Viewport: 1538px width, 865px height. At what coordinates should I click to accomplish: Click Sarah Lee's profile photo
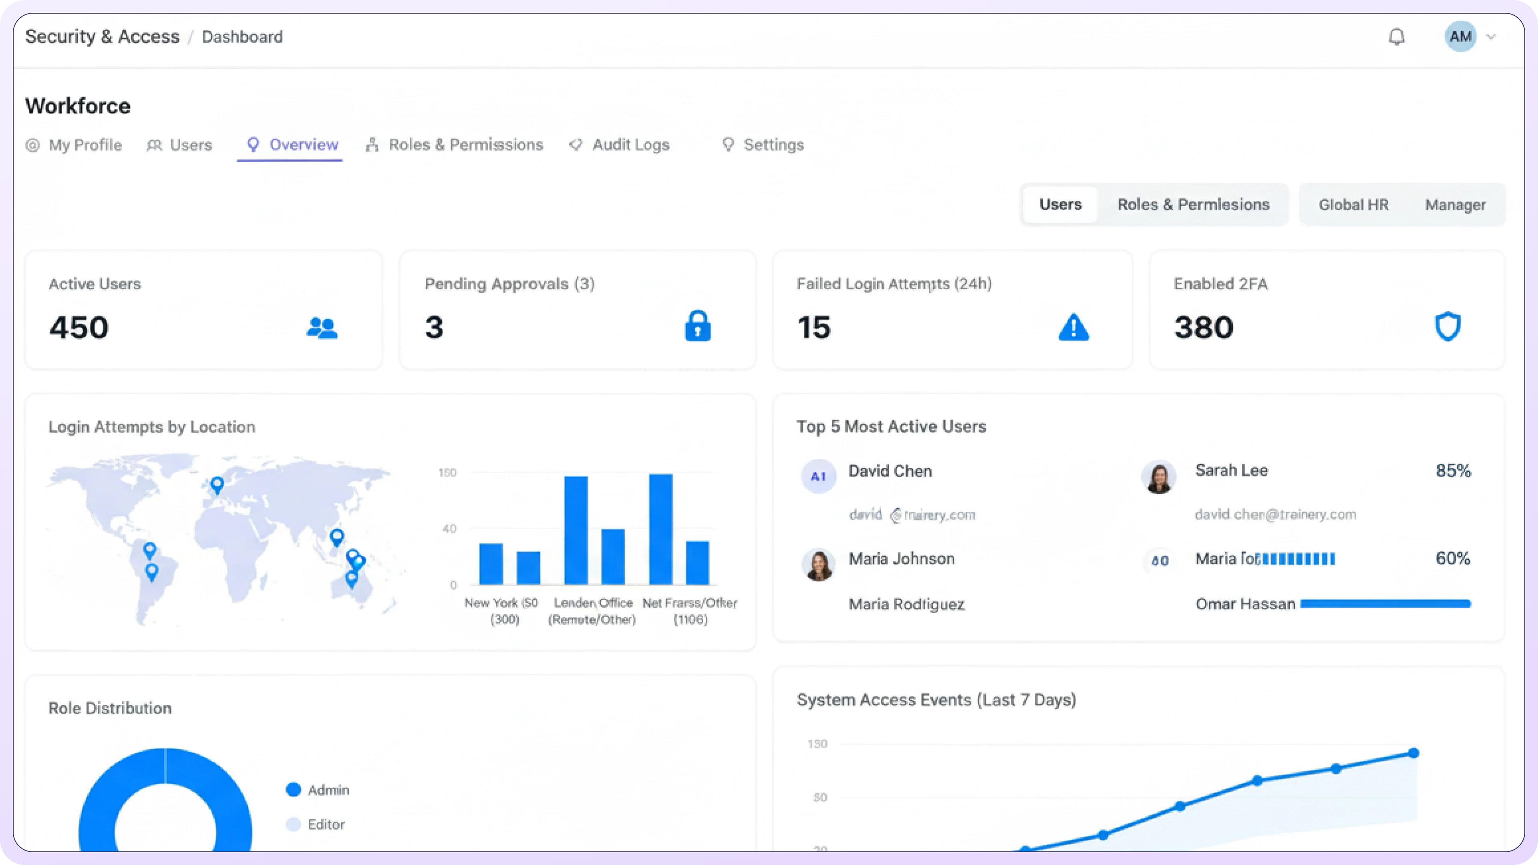click(1159, 477)
